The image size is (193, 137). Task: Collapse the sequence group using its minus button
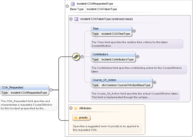pos(82,57)
